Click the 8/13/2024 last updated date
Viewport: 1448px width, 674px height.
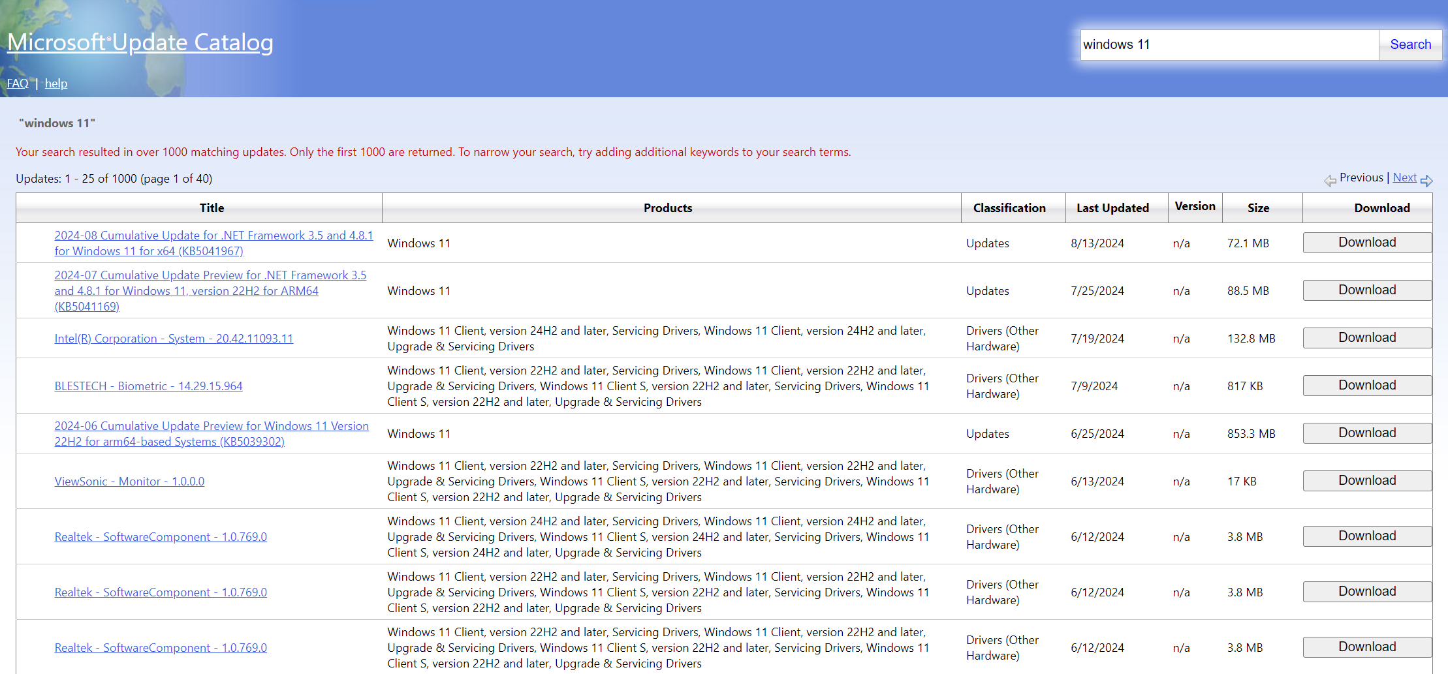pyautogui.click(x=1097, y=243)
